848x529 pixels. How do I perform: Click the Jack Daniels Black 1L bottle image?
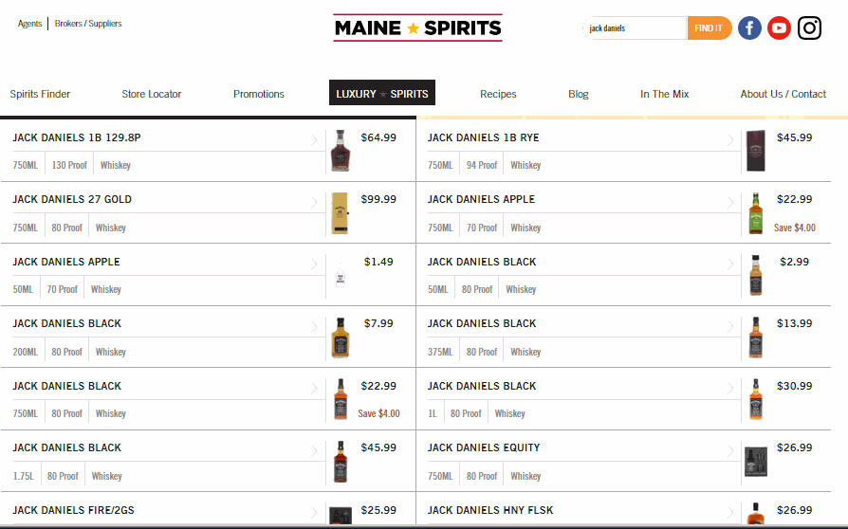[x=756, y=399]
